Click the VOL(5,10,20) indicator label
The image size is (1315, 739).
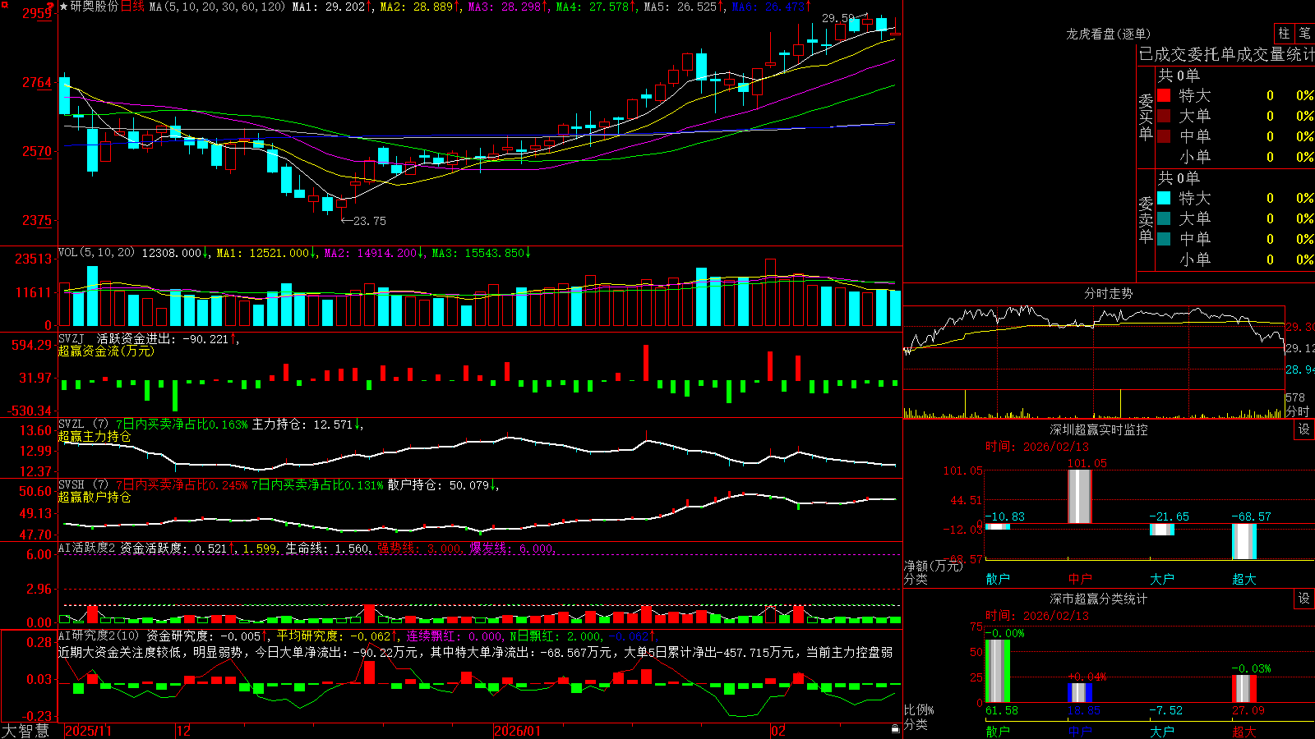[x=96, y=253]
